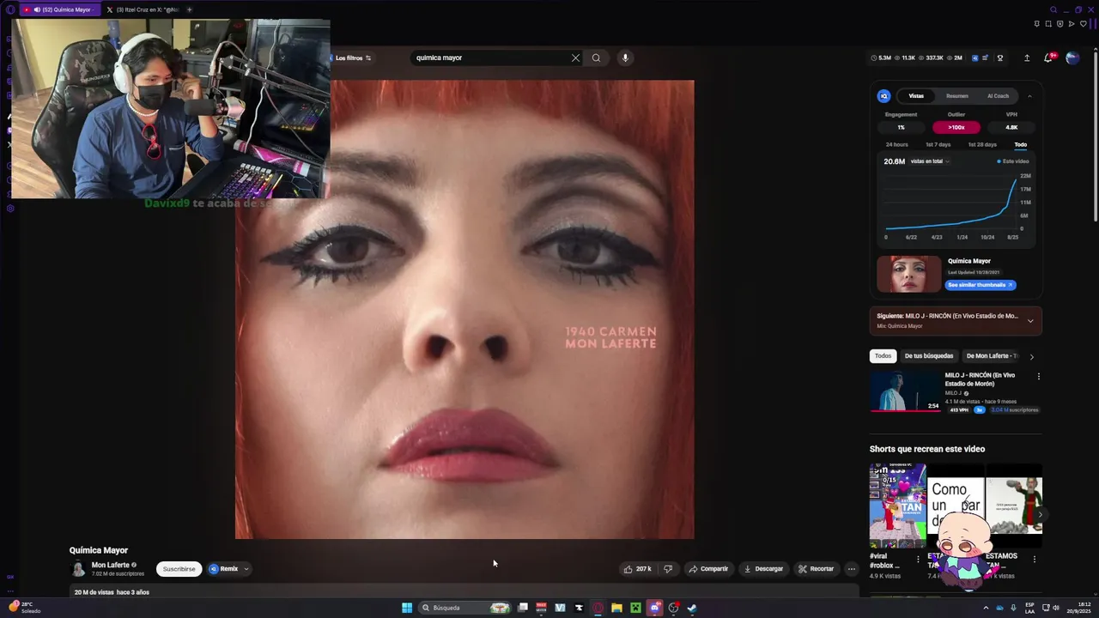Open the video album artwork image
Image resolution: width=1099 pixels, height=618 pixels.
[464, 309]
